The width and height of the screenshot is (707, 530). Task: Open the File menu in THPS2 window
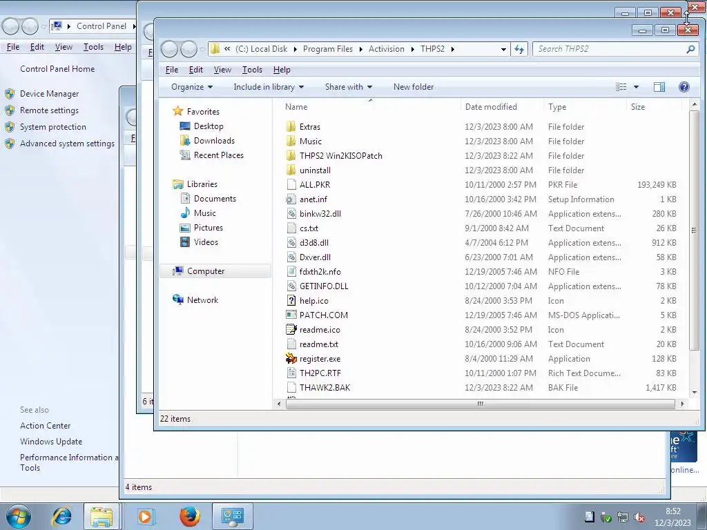pyautogui.click(x=172, y=70)
